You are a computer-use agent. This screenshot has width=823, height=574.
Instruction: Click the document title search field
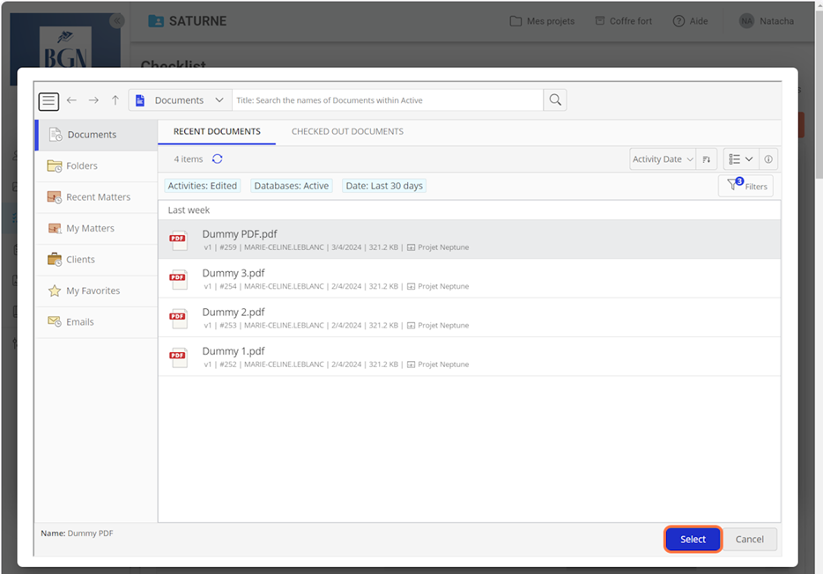pyautogui.click(x=388, y=100)
